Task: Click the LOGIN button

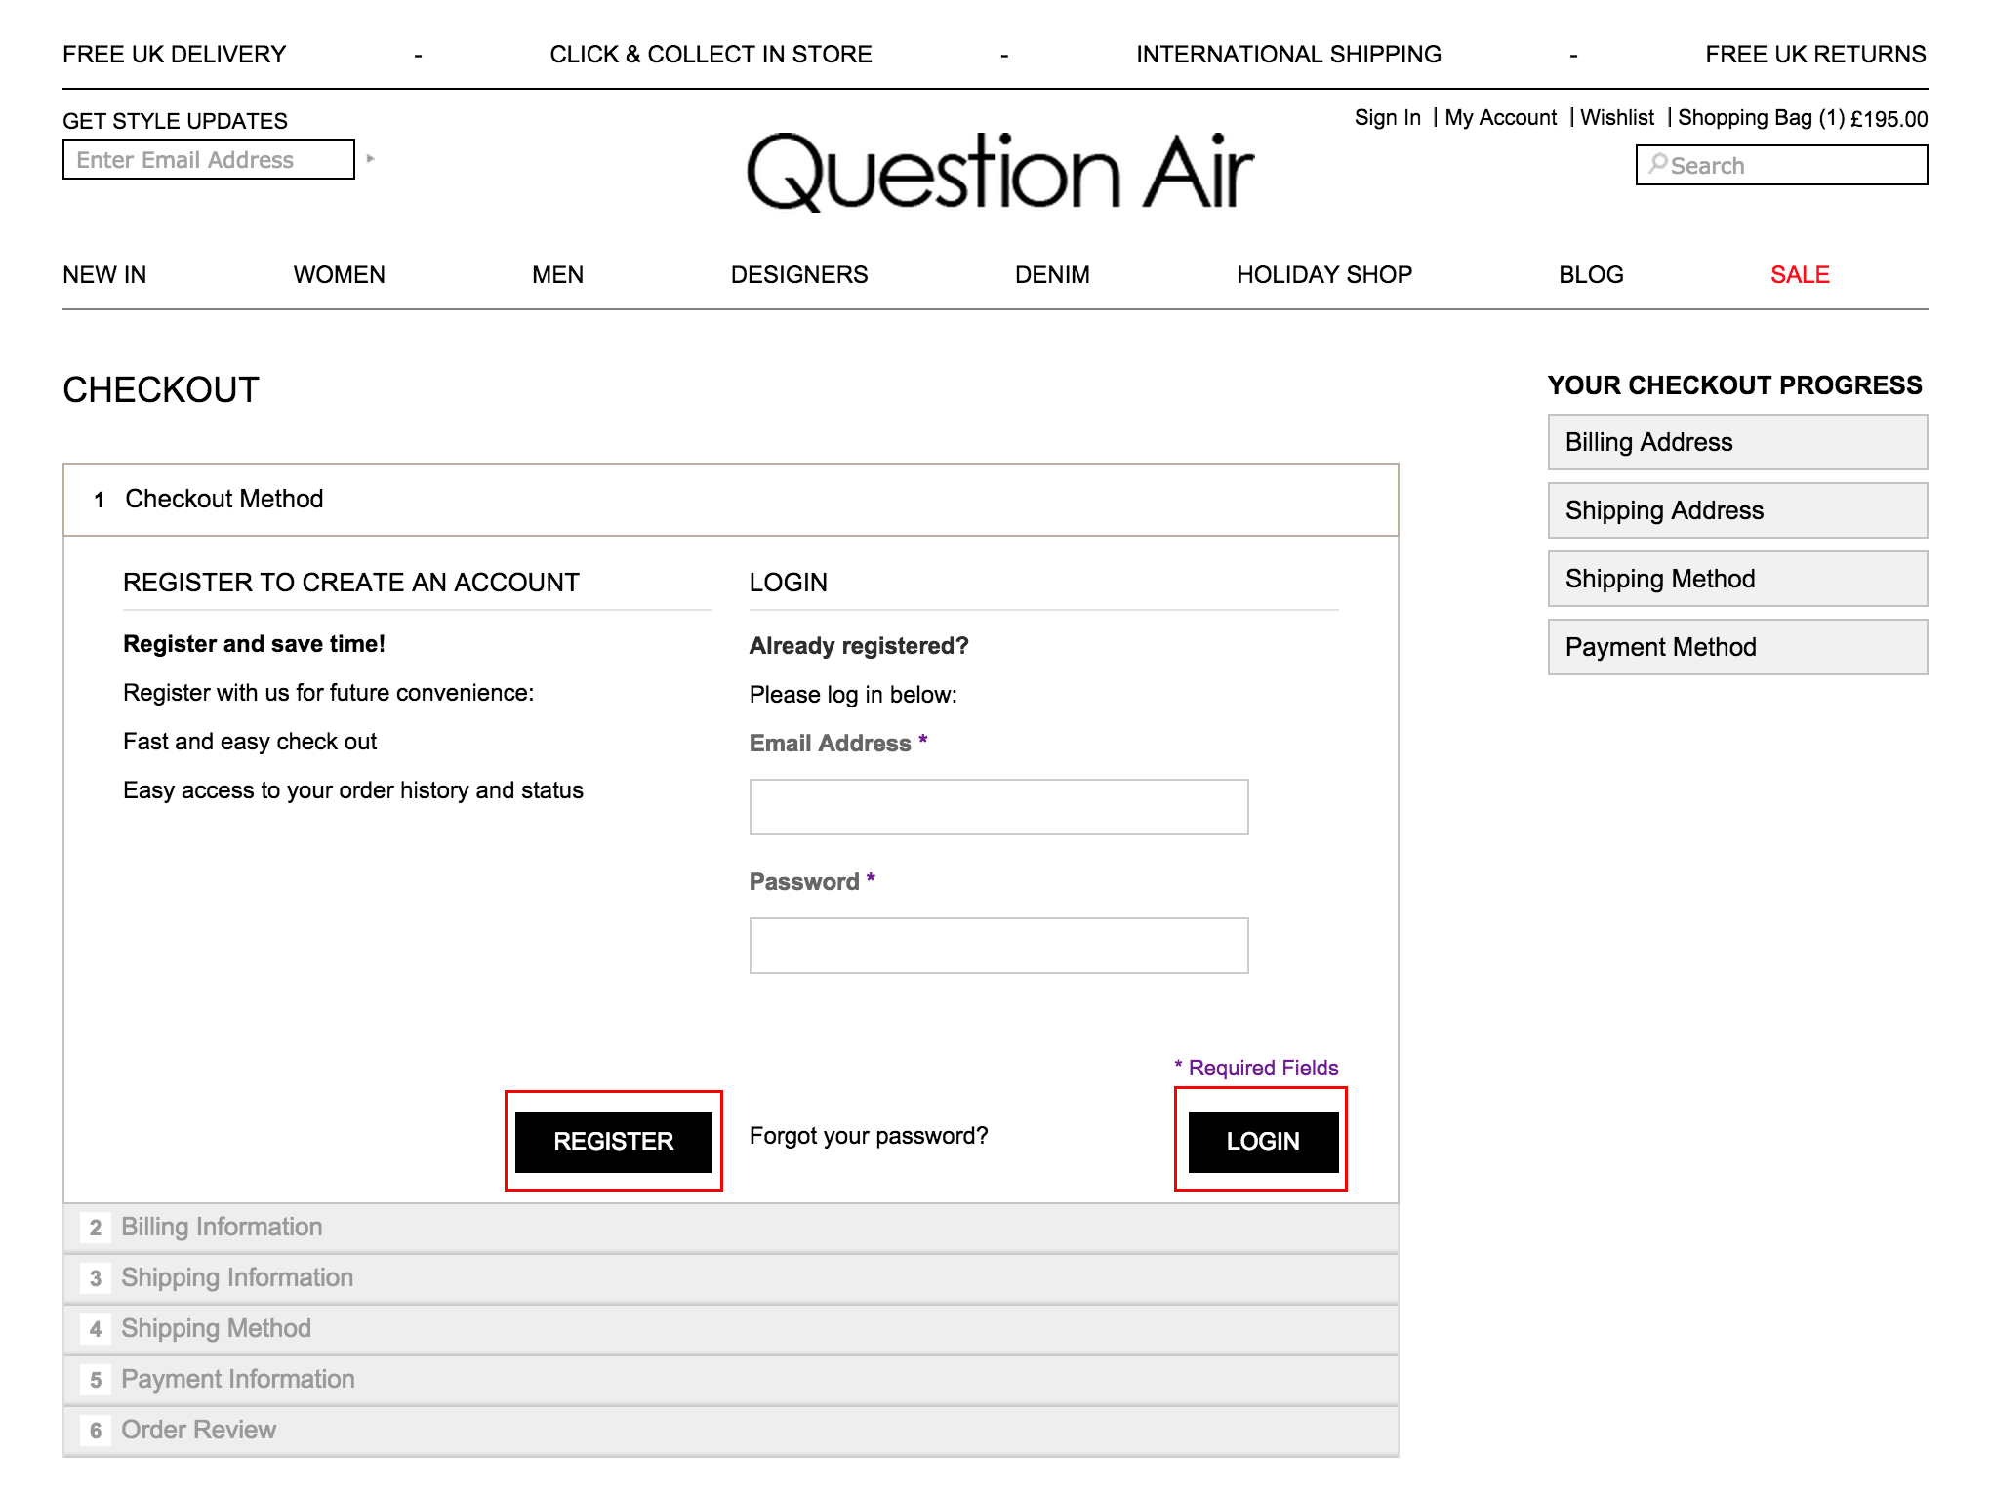Action: (1263, 1142)
